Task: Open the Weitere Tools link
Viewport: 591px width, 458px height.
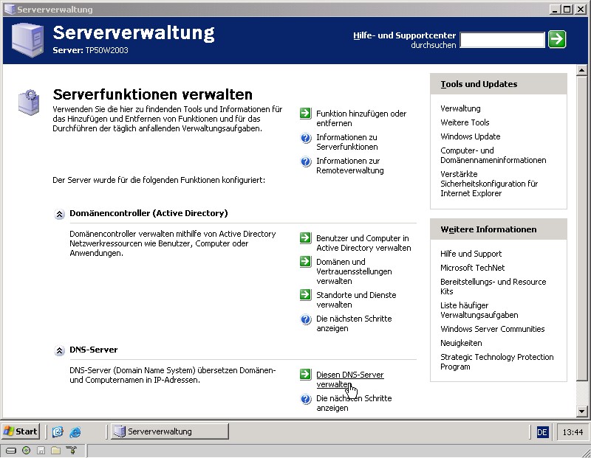Action: (x=465, y=122)
